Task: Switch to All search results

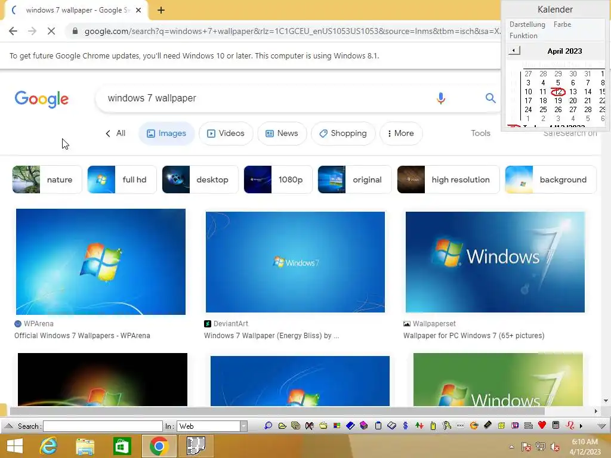Action: [x=116, y=133]
